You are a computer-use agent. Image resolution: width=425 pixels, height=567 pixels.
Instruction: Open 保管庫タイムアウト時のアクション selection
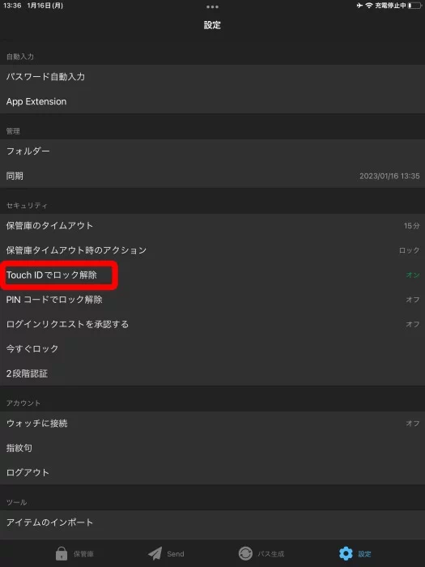tap(212, 250)
